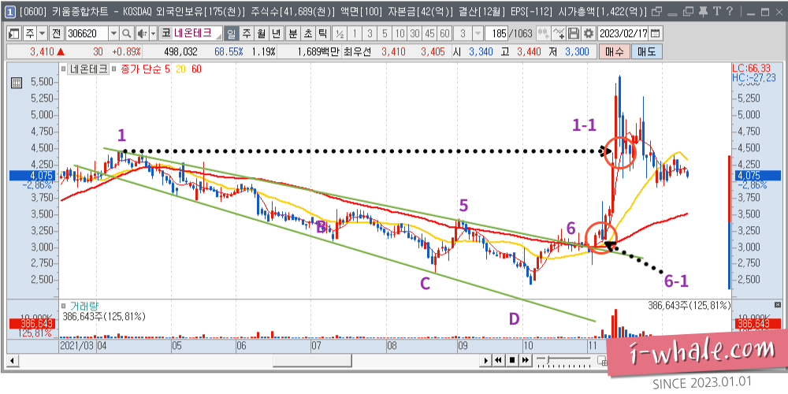Select the 일 (daily) chart period

[x=231, y=34]
